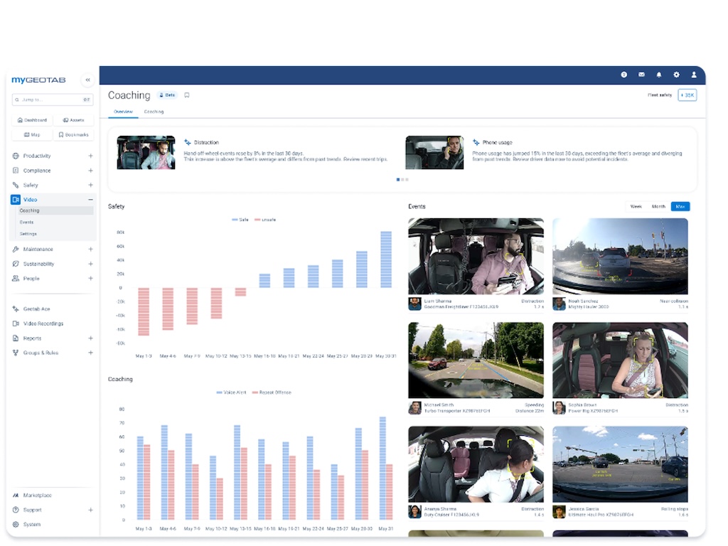Click the Distraction insight sparkle icon

[188, 142]
